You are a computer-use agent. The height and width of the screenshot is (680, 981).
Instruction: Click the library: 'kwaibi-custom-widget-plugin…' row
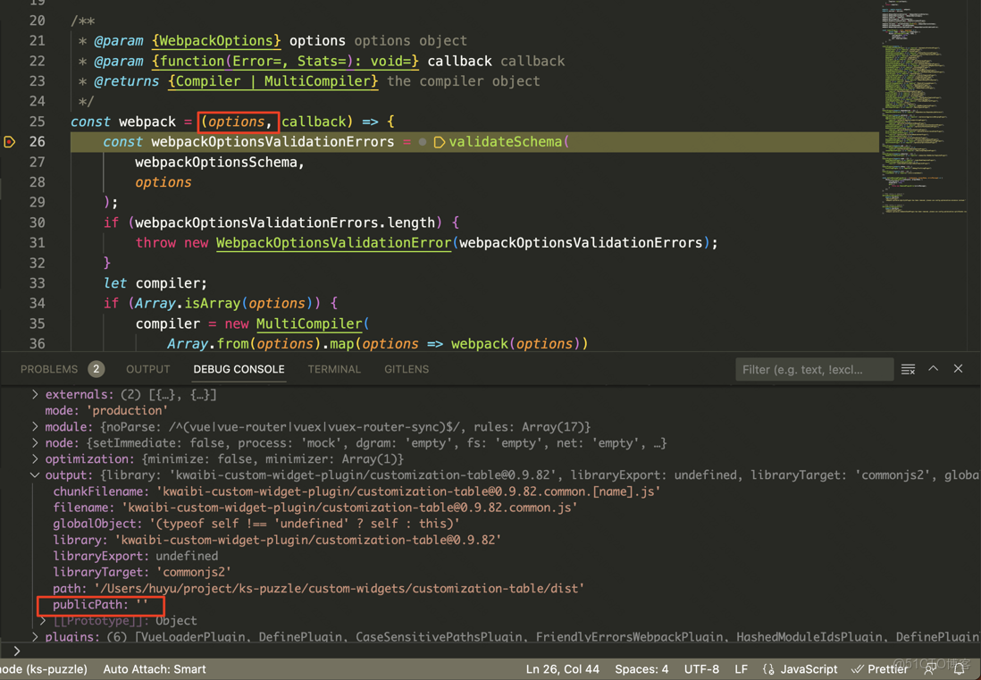coord(277,540)
